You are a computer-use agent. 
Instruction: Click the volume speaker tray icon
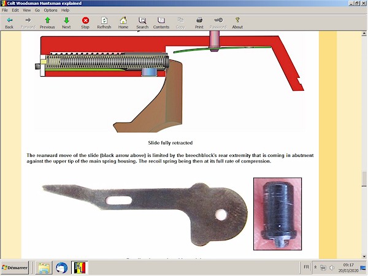point(332,267)
